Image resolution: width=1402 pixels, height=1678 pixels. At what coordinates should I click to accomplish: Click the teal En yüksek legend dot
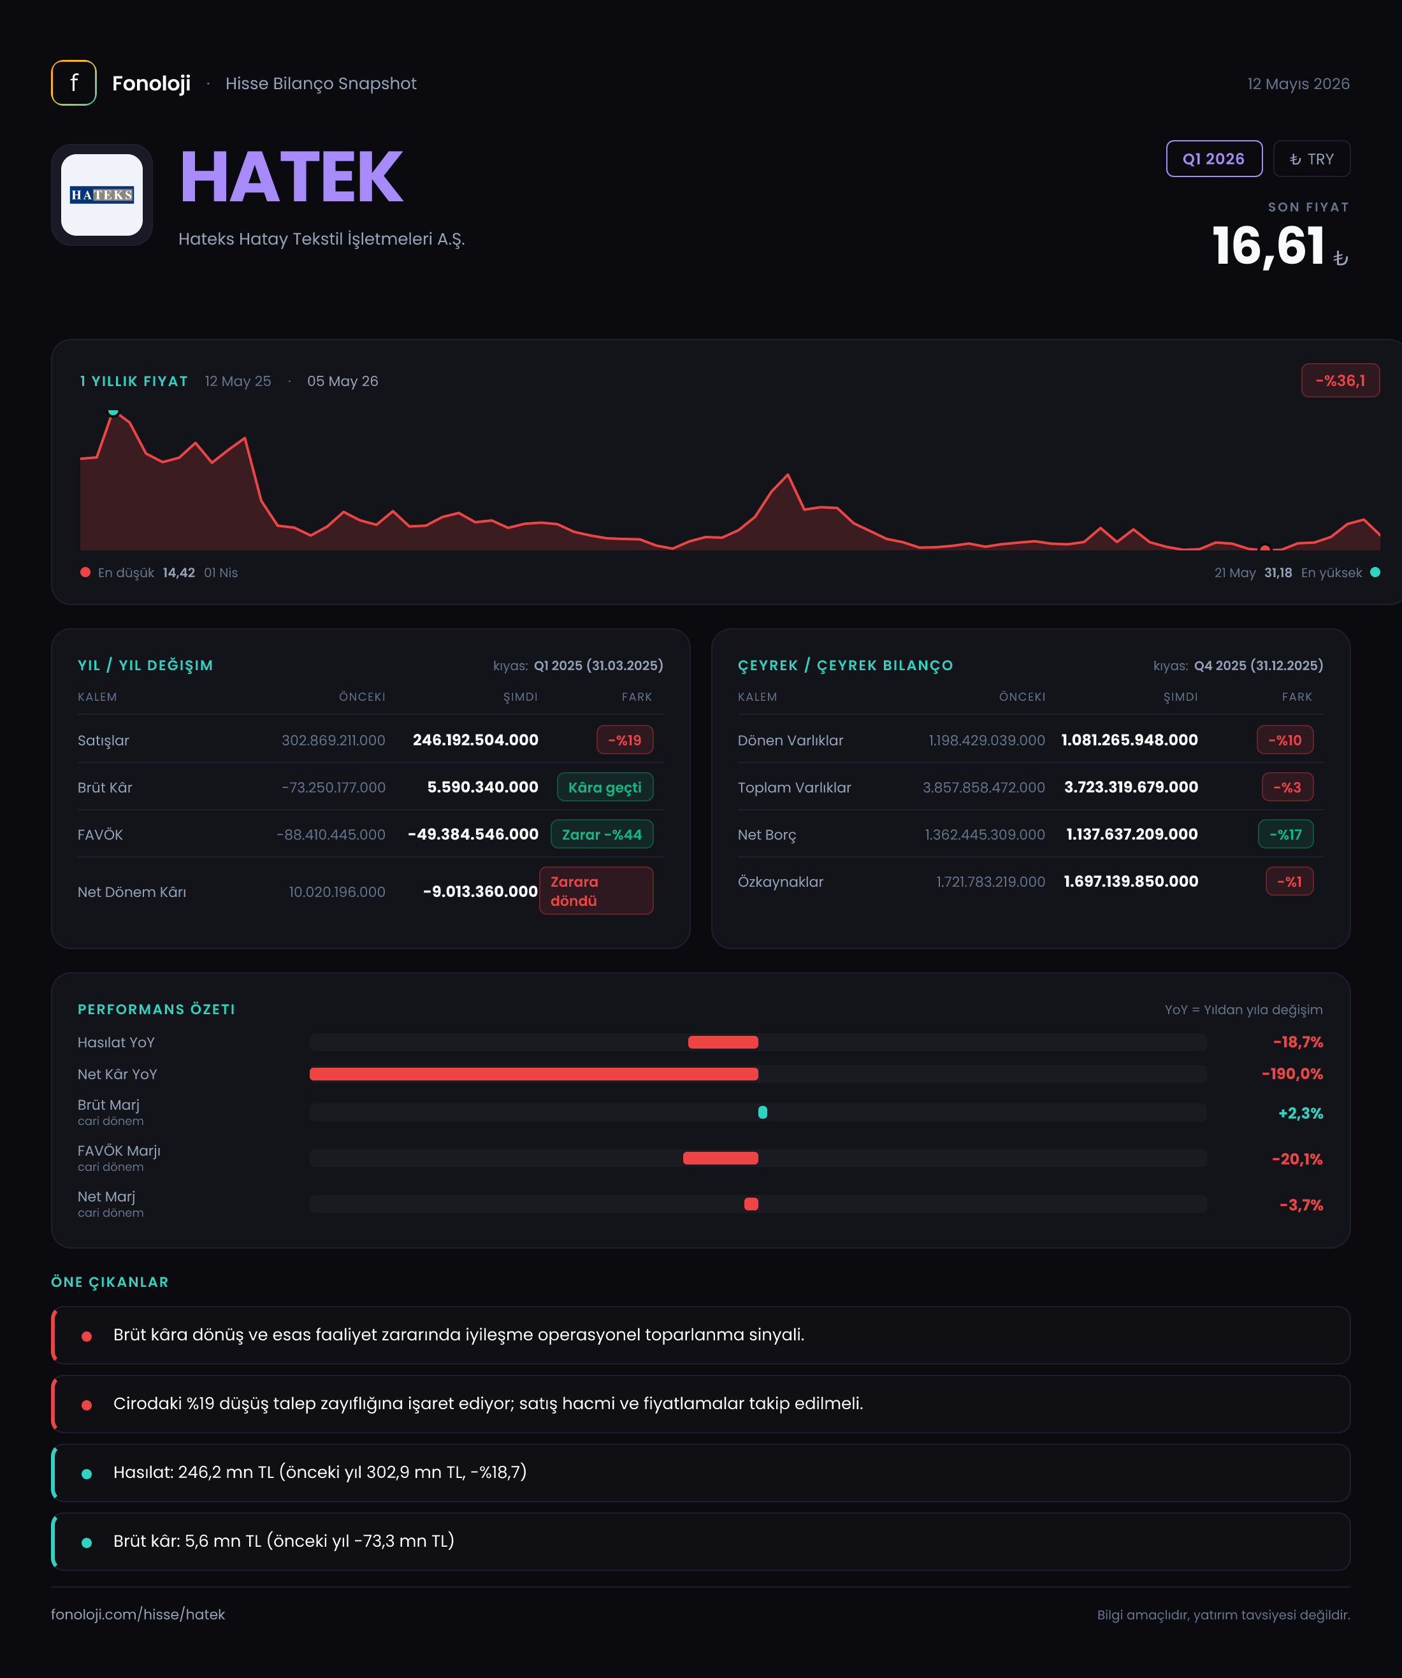tap(1375, 572)
